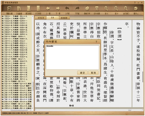
Task: Open the 紀年換算 calendar converter icon
Action: (x=97, y=9)
